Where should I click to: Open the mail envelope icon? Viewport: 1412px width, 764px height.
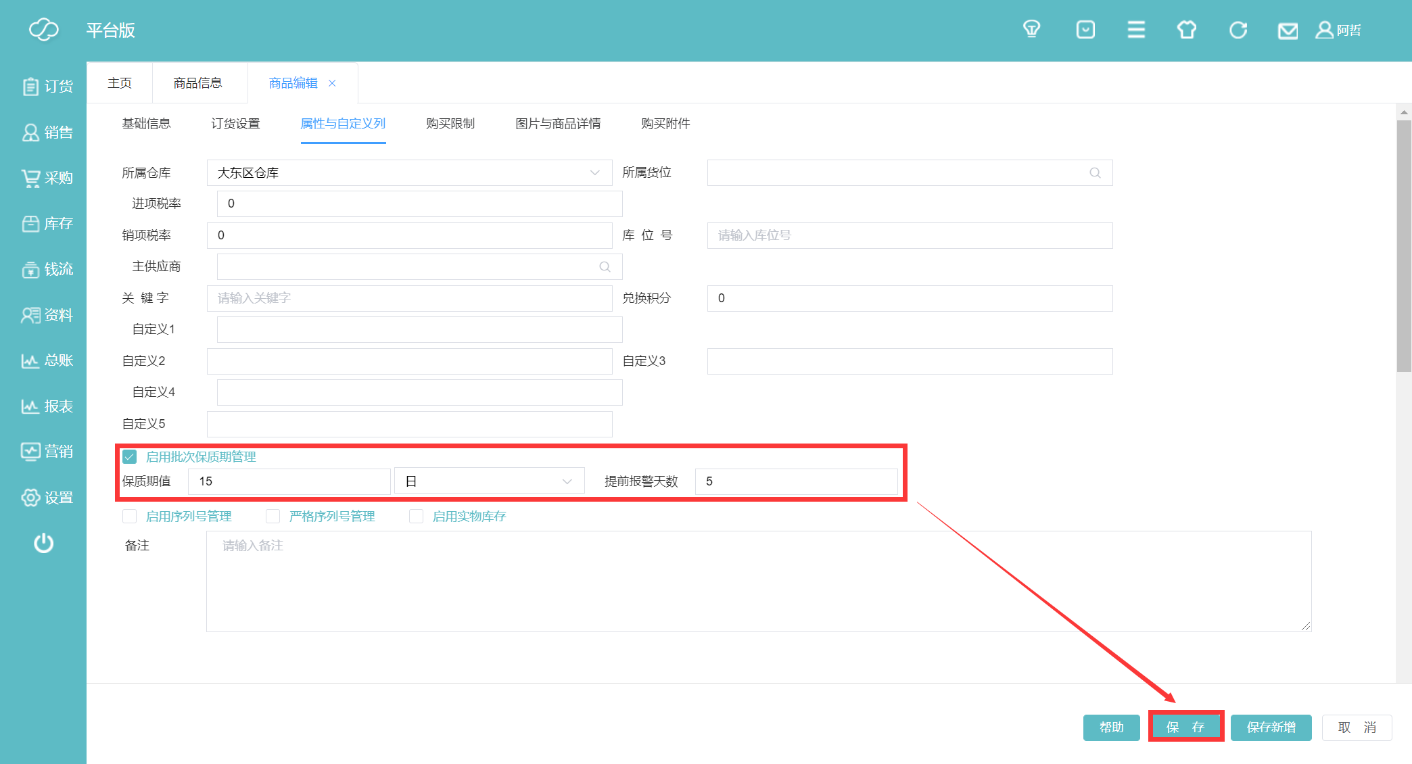[1288, 31]
